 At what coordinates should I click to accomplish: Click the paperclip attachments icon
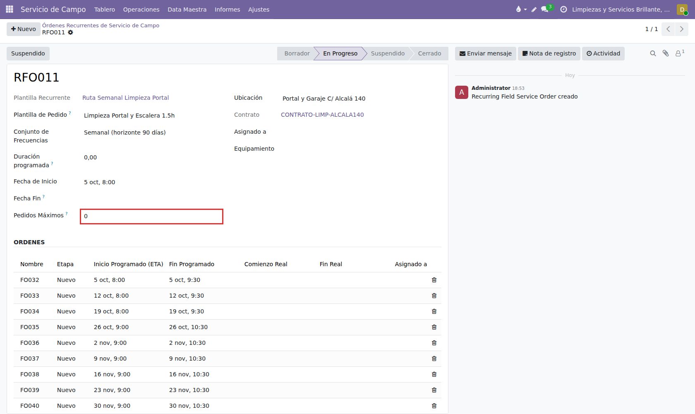666,53
